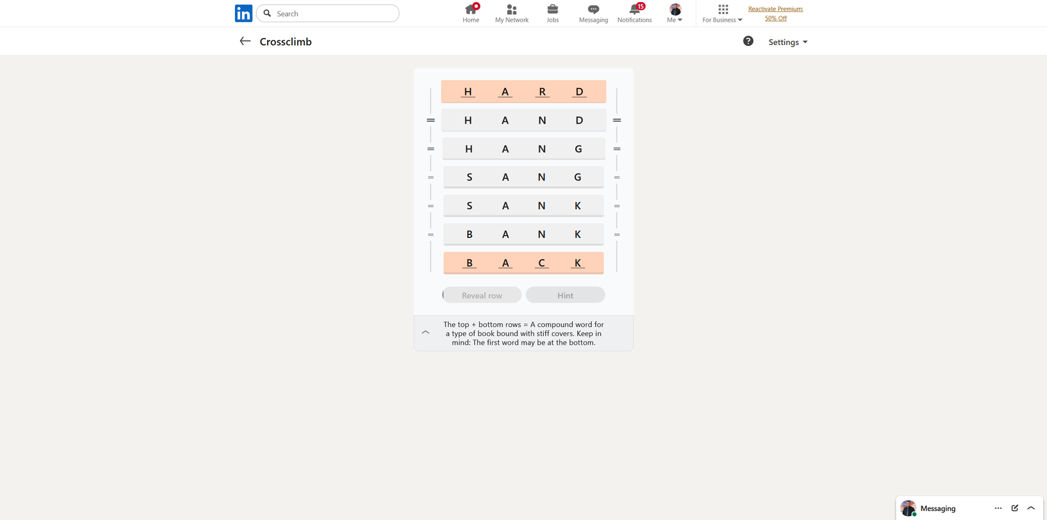Collapse the clue panel chevron
The height and width of the screenshot is (520, 1047).
425,332
